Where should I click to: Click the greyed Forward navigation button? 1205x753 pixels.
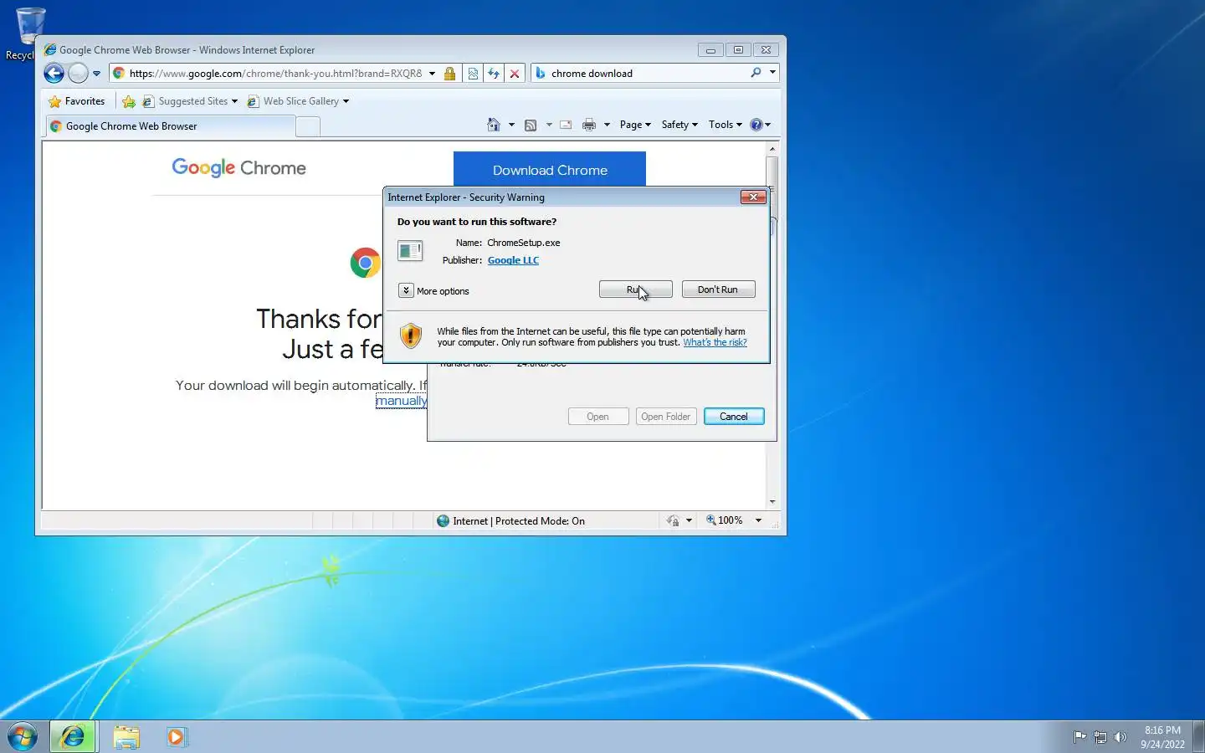(x=78, y=74)
